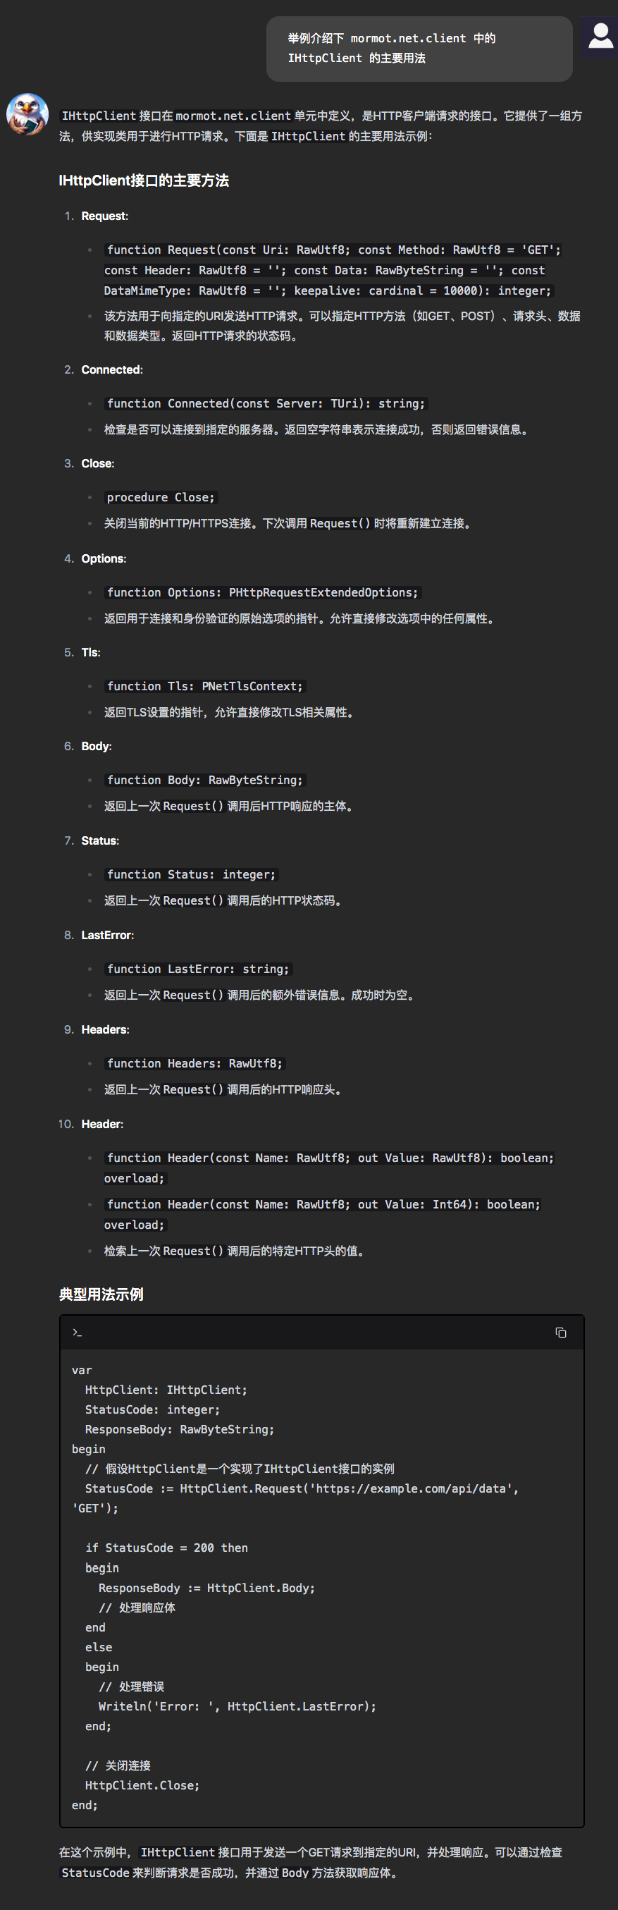This screenshot has width=618, height=1910.
Task: Click the 'function Options: PHttpRequestExtendedOptions;' snippet
Action: [261, 592]
